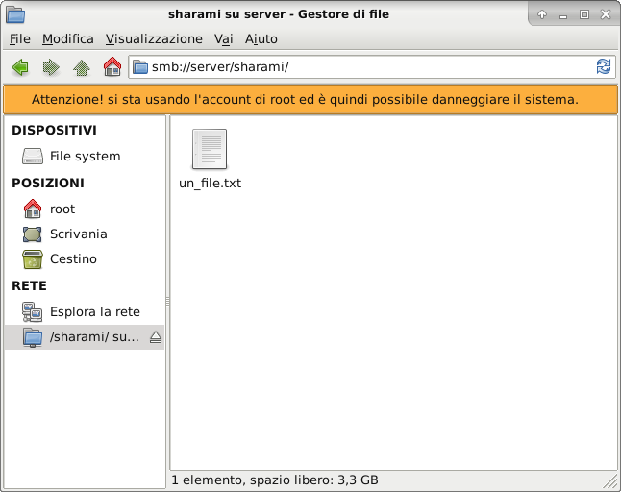Select Scrivania entry in sidebar
The width and height of the screenshot is (621, 492).
[79, 234]
